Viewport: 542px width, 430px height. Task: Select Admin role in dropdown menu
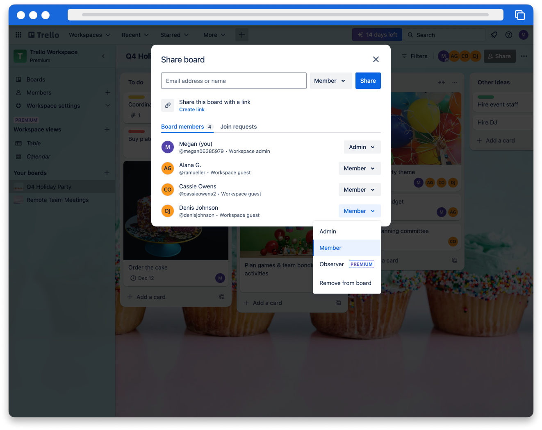347,231
